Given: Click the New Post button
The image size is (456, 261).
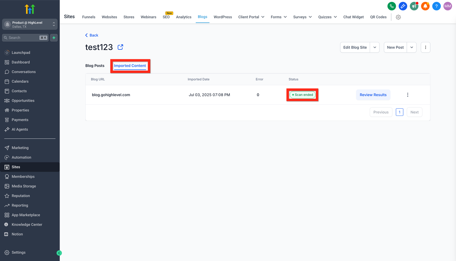Looking at the screenshot, I should pyautogui.click(x=395, y=47).
